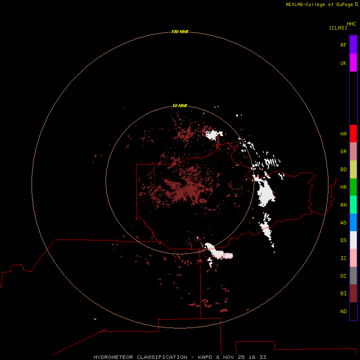Click the RF purple legend swatch
This screenshot has height=360, width=360.
[353, 45]
